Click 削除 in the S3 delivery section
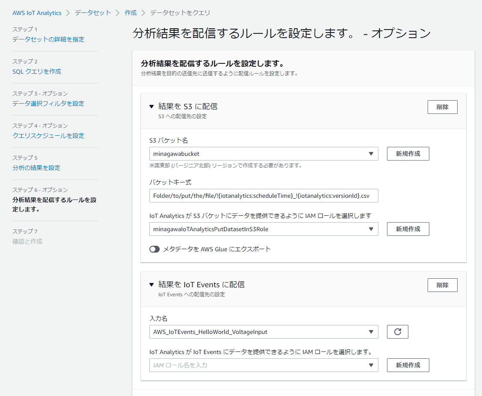This screenshot has width=482, height=396. click(x=442, y=107)
